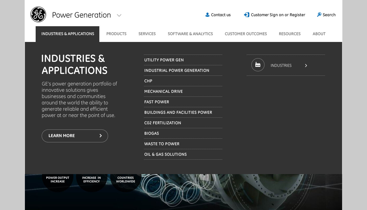Select Oil & Gas Solutions
Image resolution: width=367 pixels, height=210 pixels.
183,154
